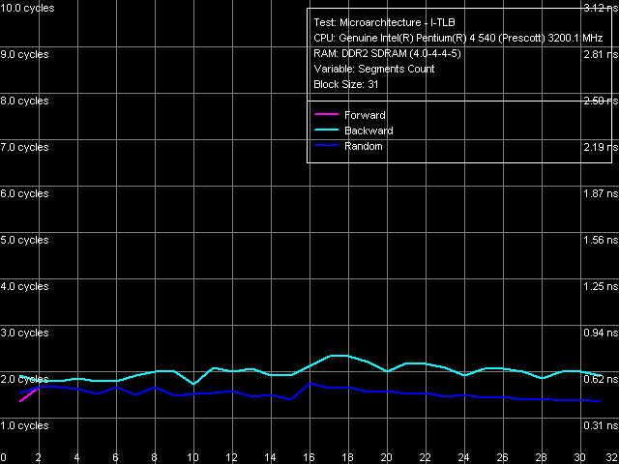Click the 'Variable: Segments Count' line
This screenshot has height=464, width=619.
374,69
